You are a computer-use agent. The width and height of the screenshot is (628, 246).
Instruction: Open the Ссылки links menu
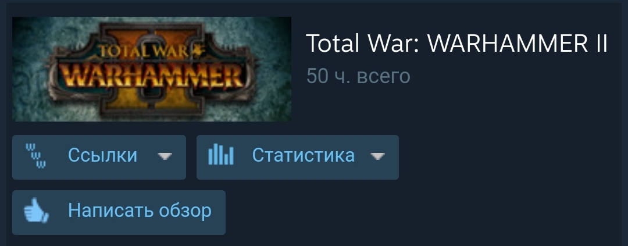point(99,157)
